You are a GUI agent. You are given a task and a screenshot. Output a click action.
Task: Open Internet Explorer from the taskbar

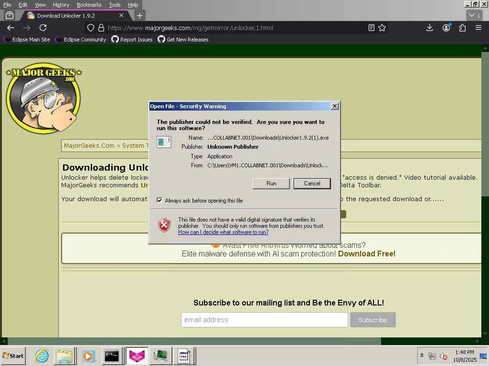coord(42,356)
